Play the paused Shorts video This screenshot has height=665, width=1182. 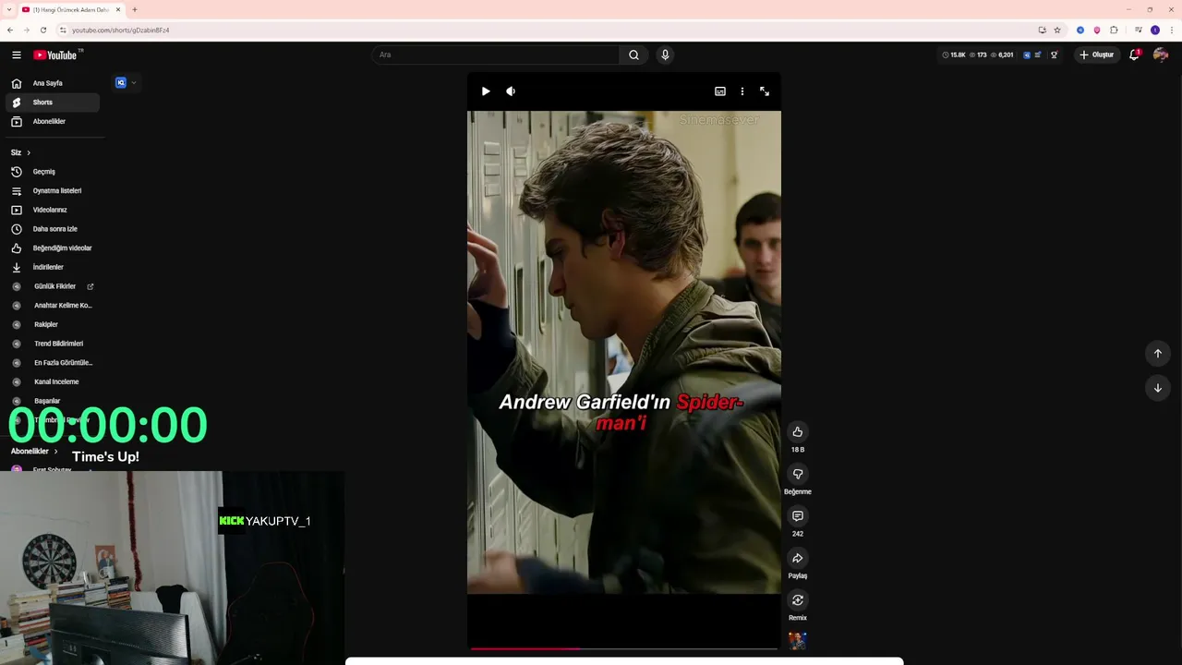click(x=486, y=91)
